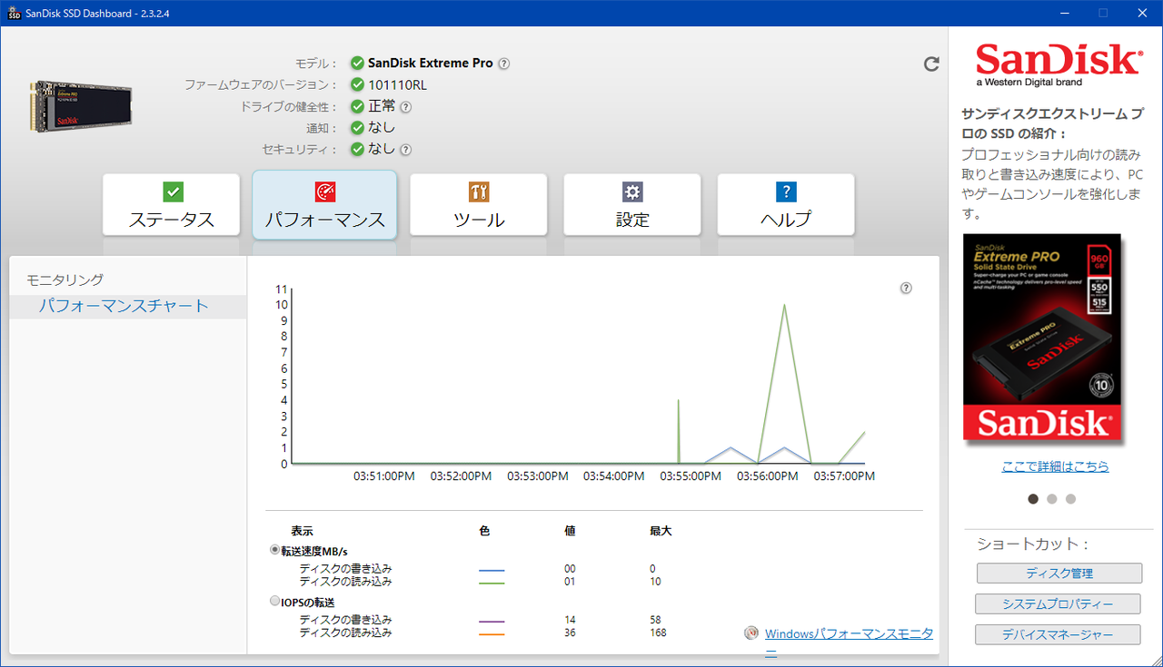This screenshot has height=667, width=1163.
Task: Click the max value 168 for IOPS read
Action: pyautogui.click(x=658, y=633)
